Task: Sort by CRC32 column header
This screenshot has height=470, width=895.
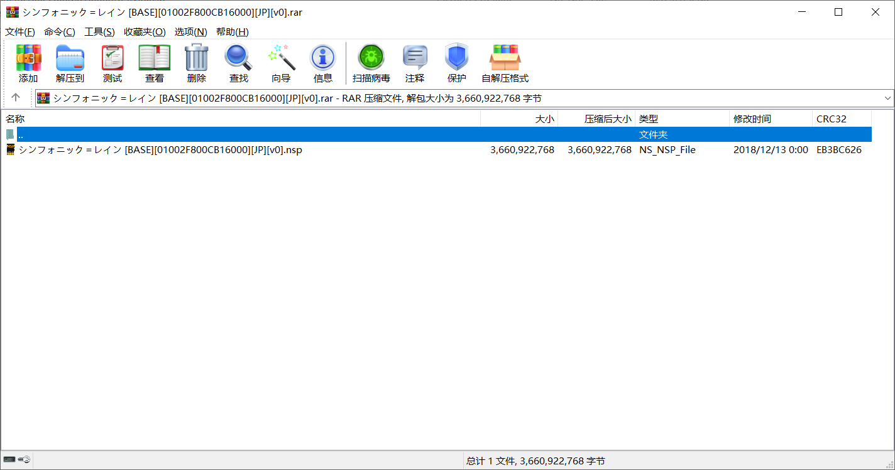Action: coord(842,119)
